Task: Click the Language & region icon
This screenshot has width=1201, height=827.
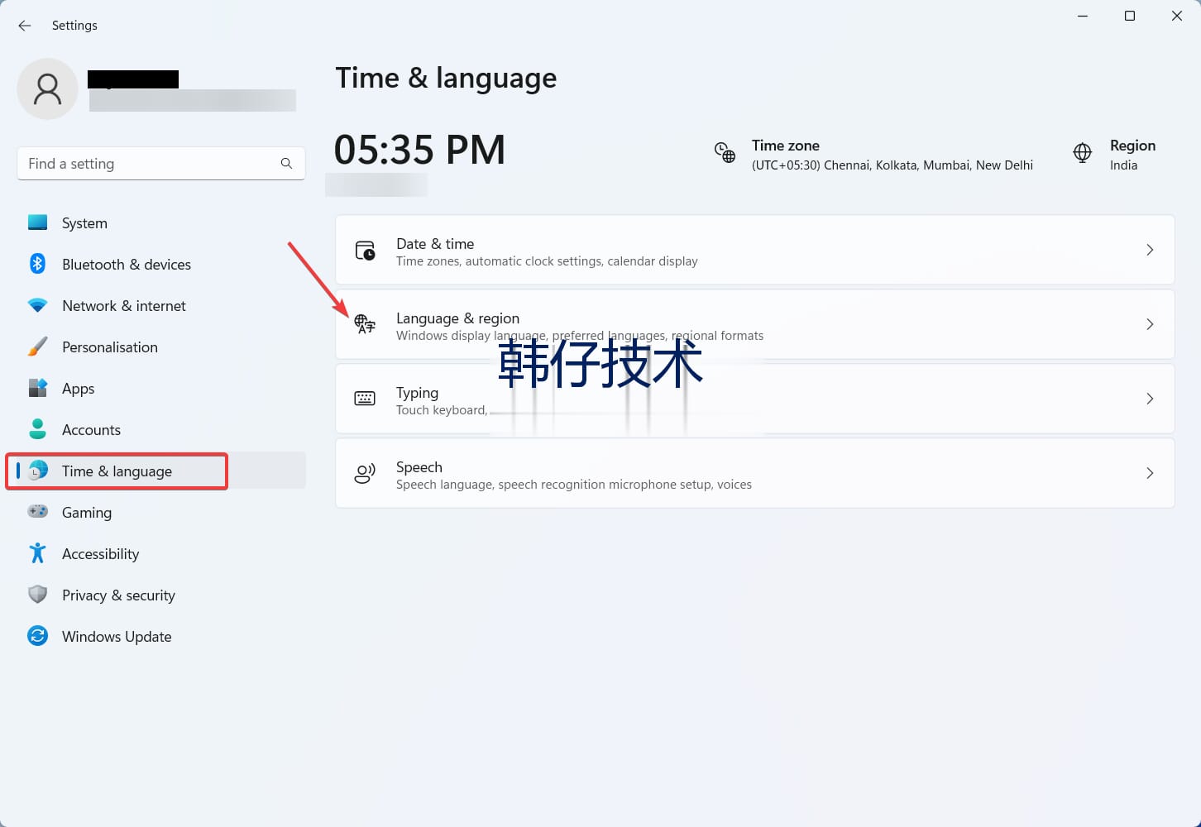Action: [x=365, y=324]
